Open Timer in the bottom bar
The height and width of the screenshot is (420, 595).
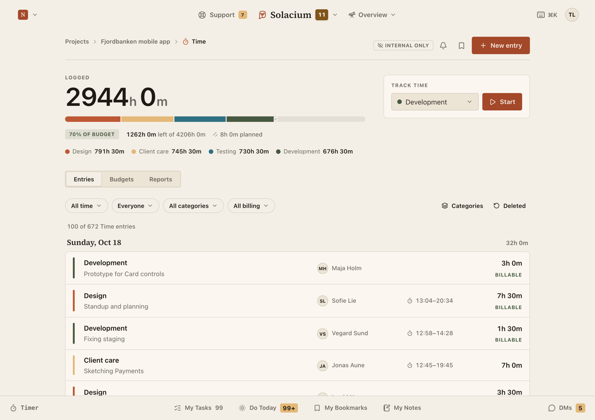(x=24, y=408)
